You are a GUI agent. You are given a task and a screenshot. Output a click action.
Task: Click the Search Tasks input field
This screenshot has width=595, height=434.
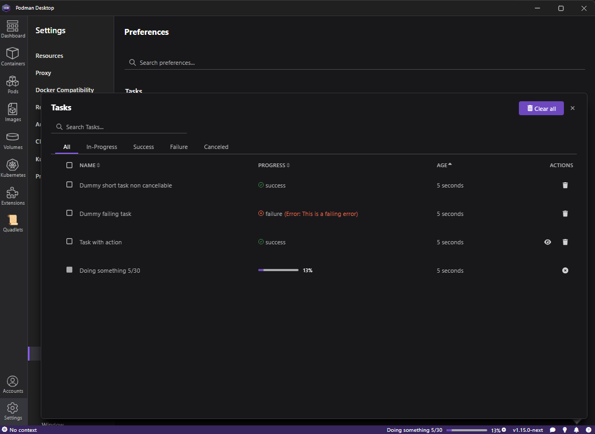tap(119, 126)
